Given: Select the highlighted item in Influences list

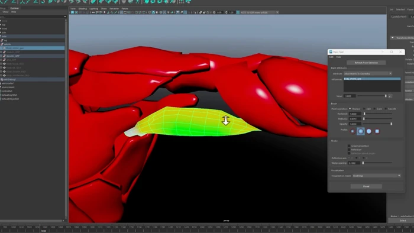Looking at the screenshot, I should click(372, 79).
